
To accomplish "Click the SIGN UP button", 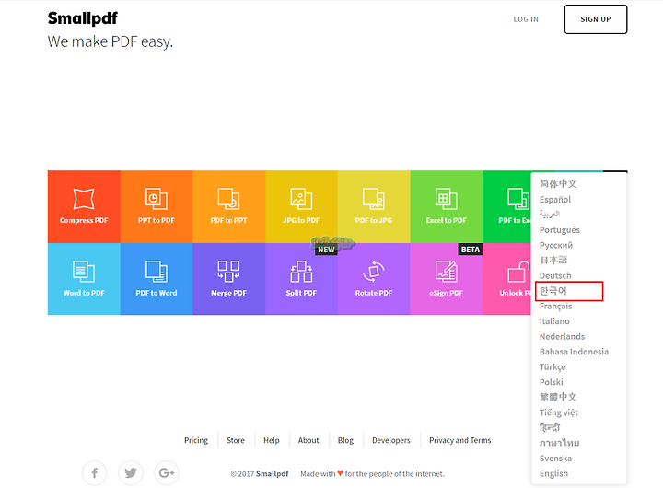I will click(x=596, y=19).
